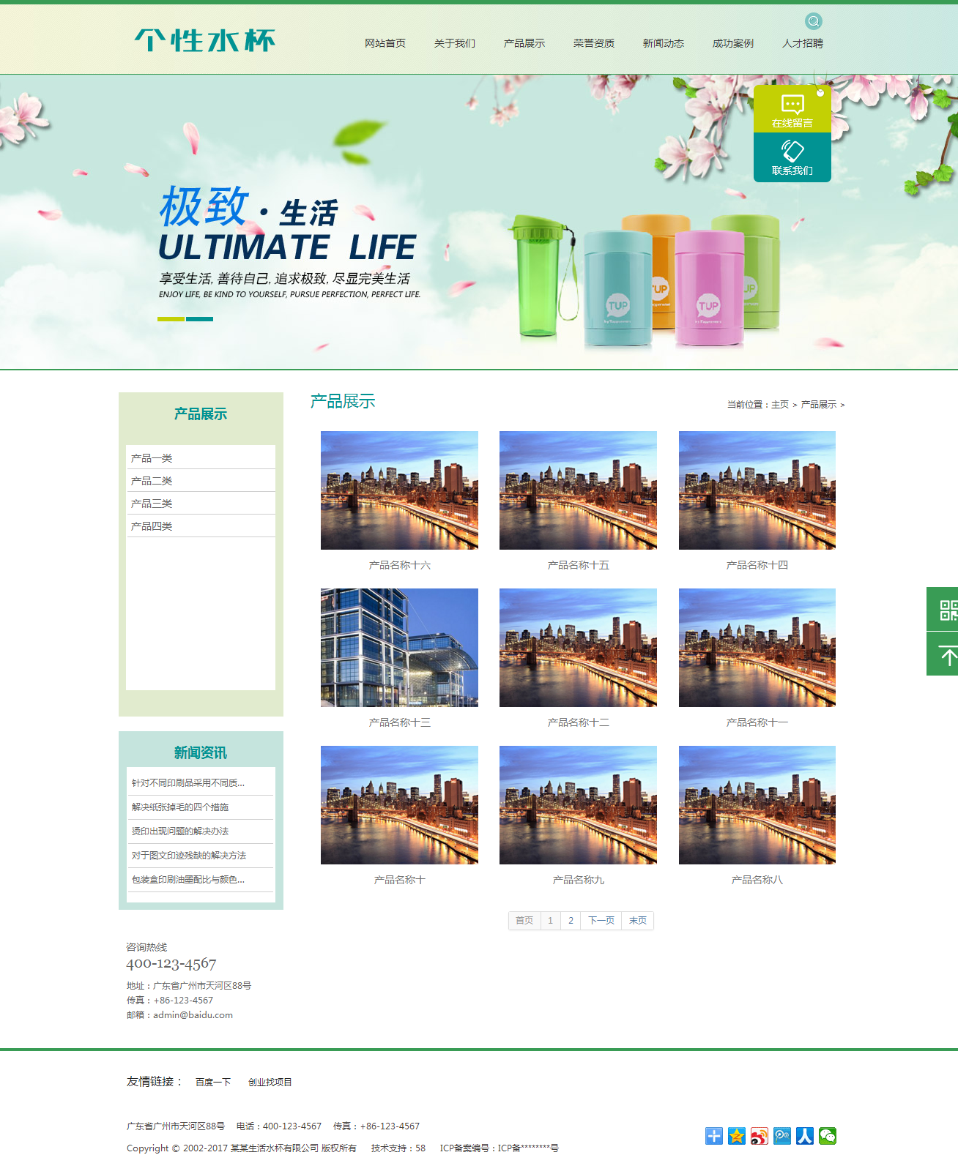
Task: Open the 产品名称十三 building thumbnail
Action: point(399,648)
